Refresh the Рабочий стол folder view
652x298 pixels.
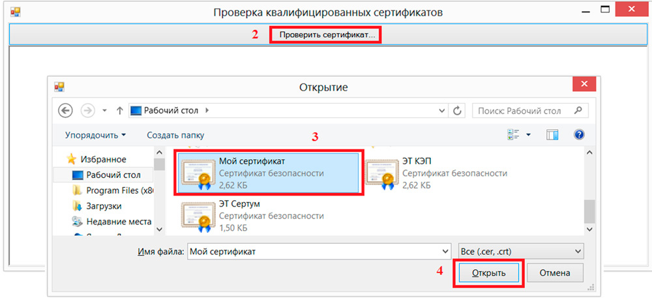[458, 111]
